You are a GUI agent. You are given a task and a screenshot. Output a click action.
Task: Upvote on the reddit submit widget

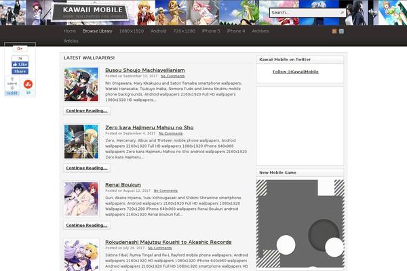click(x=12, y=79)
